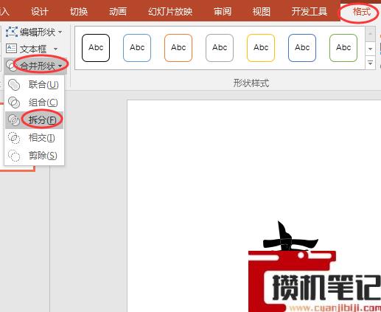Apply the dark blue outline Abc style
381x312 pixels.
click(302, 48)
